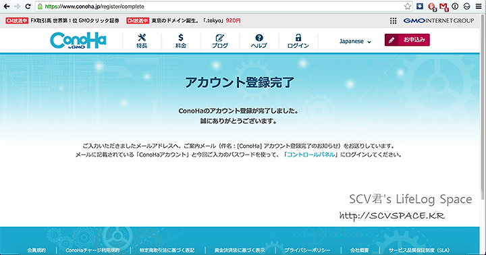Click the circular wave extension icon
The image size is (486, 255).
[467, 6]
